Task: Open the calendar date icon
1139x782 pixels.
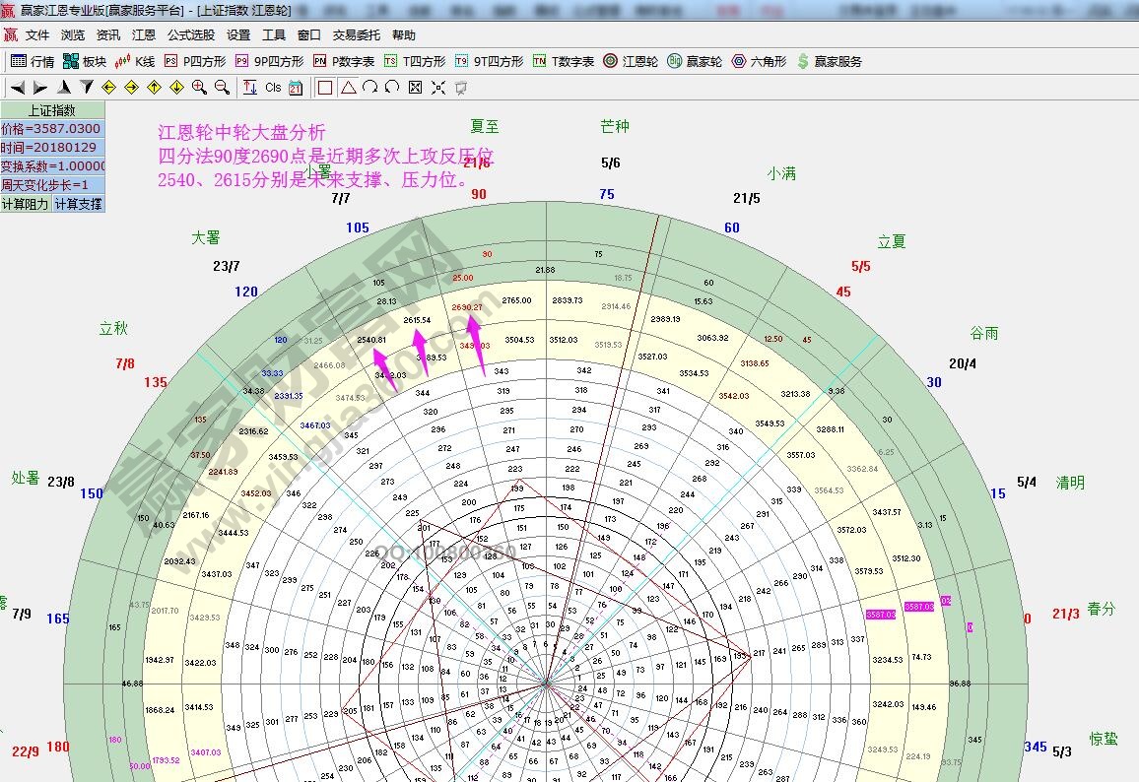Action: click(296, 88)
